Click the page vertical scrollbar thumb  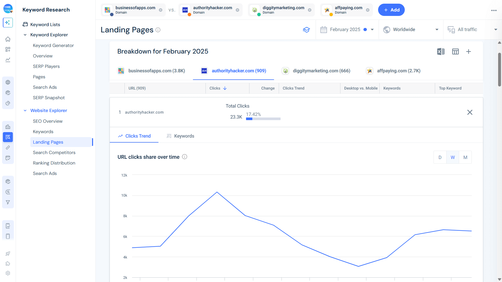click(499, 69)
